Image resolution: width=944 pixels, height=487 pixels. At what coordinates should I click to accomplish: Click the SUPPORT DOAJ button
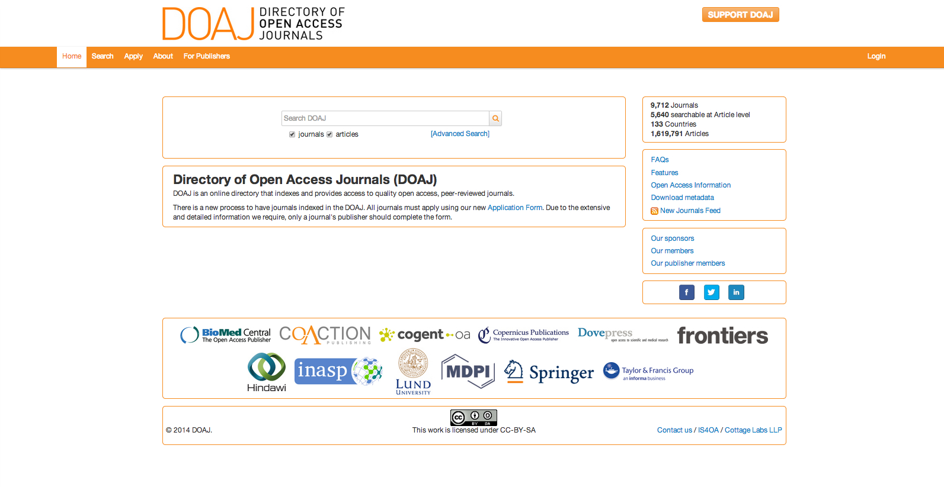point(740,15)
